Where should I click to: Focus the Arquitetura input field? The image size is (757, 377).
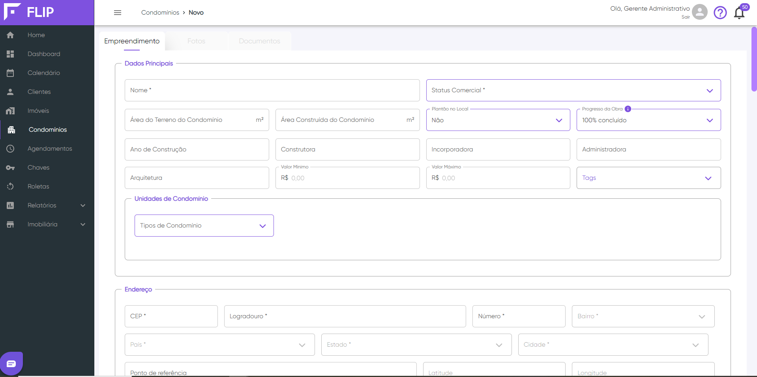tap(197, 178)
